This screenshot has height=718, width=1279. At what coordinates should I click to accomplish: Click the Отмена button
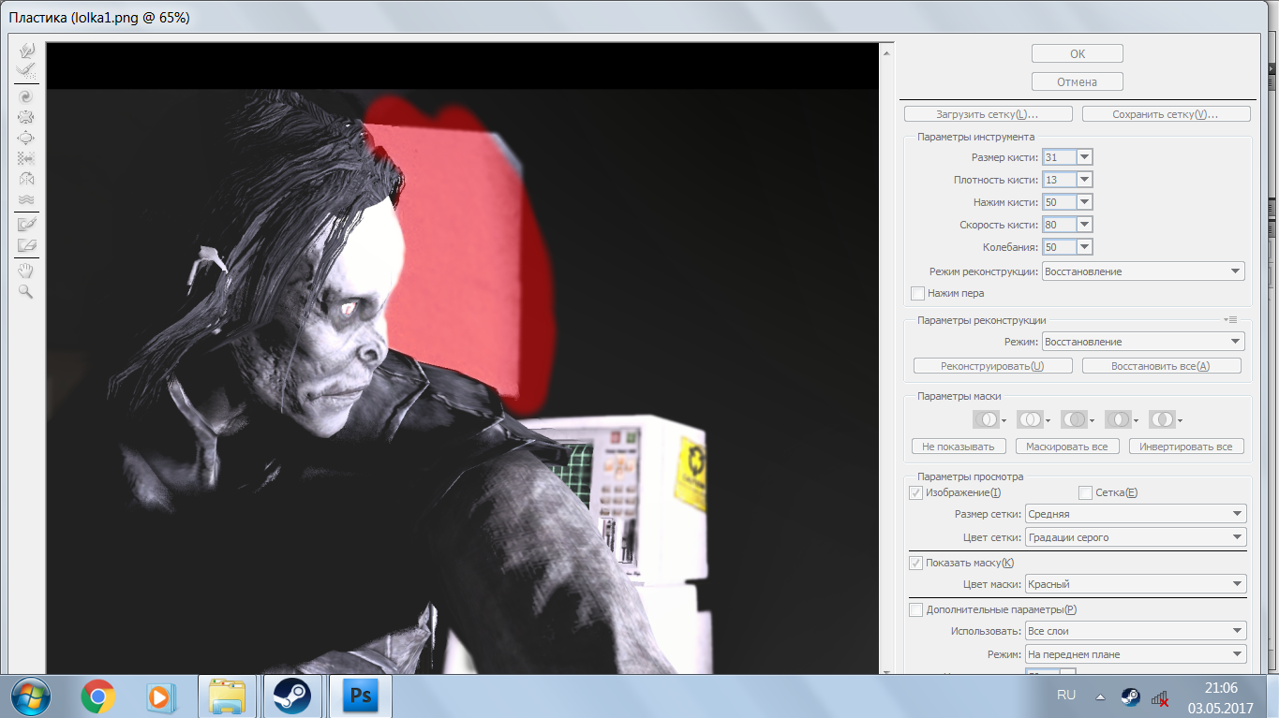[x=1077, y=81]
